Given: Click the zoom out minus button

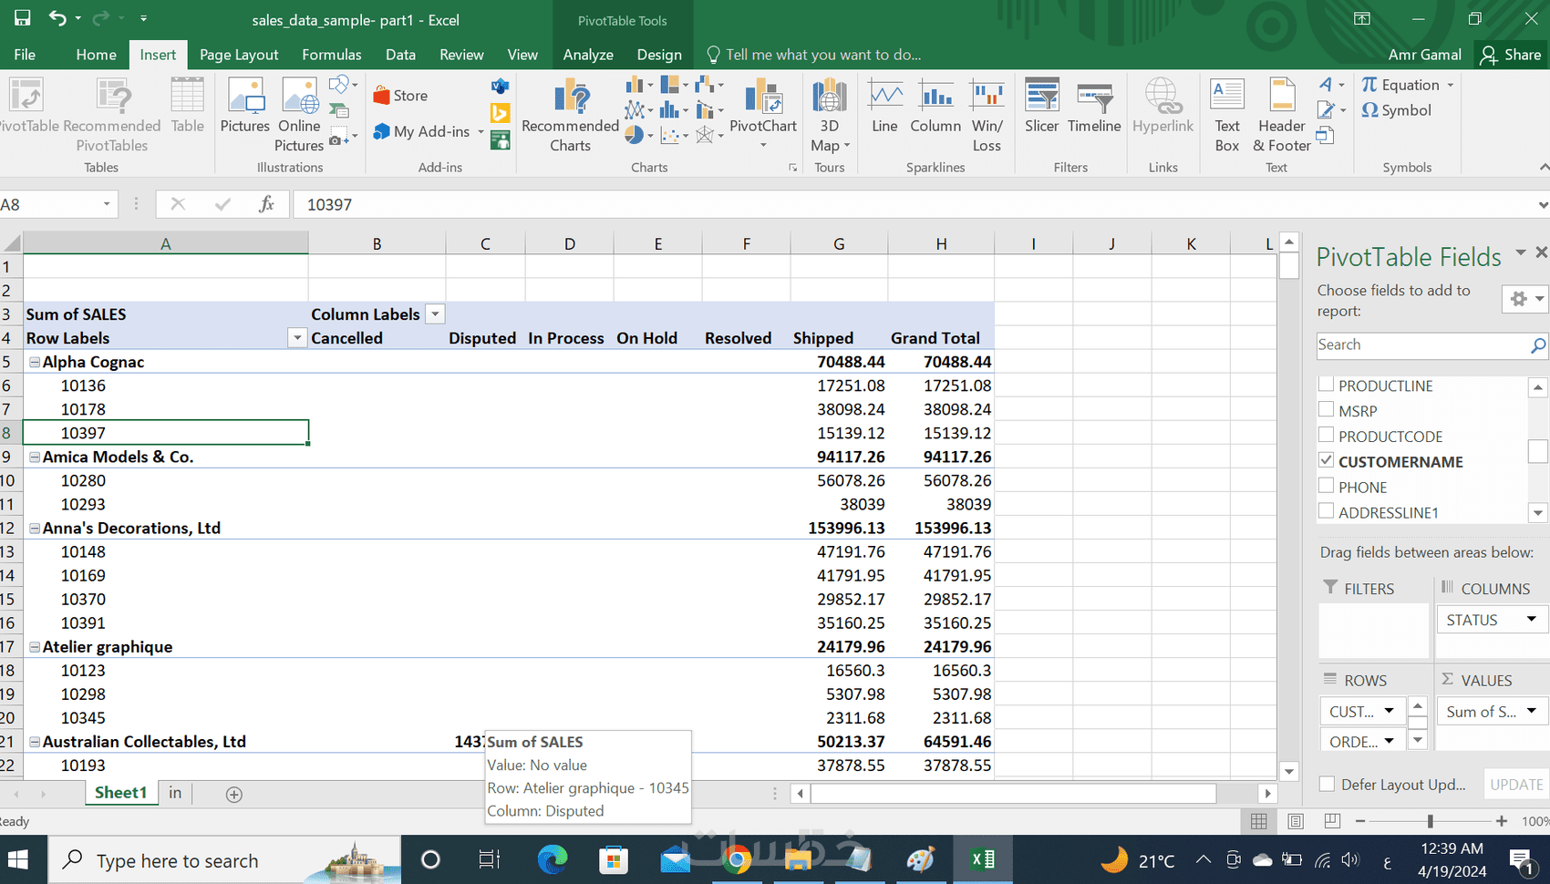Looking at the screenshot, I should (1360, 821).
